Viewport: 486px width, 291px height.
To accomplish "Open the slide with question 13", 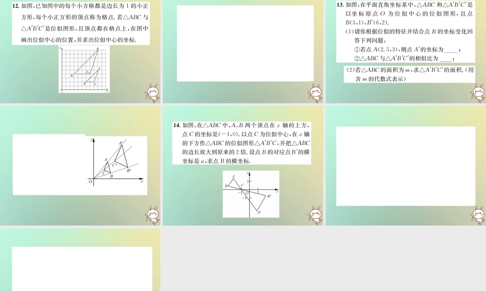I will (406, 51).
